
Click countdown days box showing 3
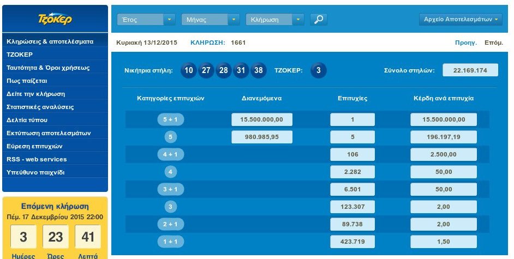click(x=23, y=237)
